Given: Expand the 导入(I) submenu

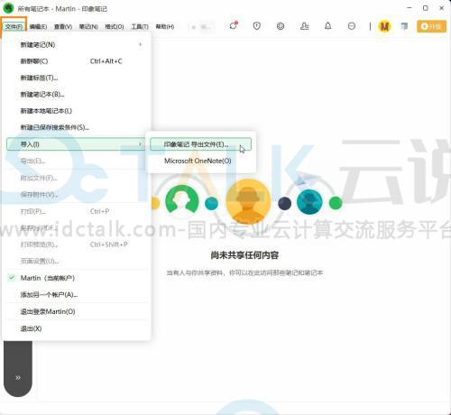Looking at the screenshot, I should coord(76,144).
